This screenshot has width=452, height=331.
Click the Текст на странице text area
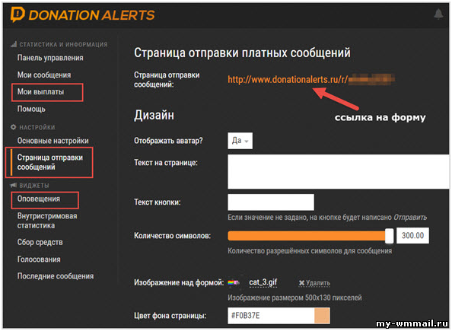[339, 171]
